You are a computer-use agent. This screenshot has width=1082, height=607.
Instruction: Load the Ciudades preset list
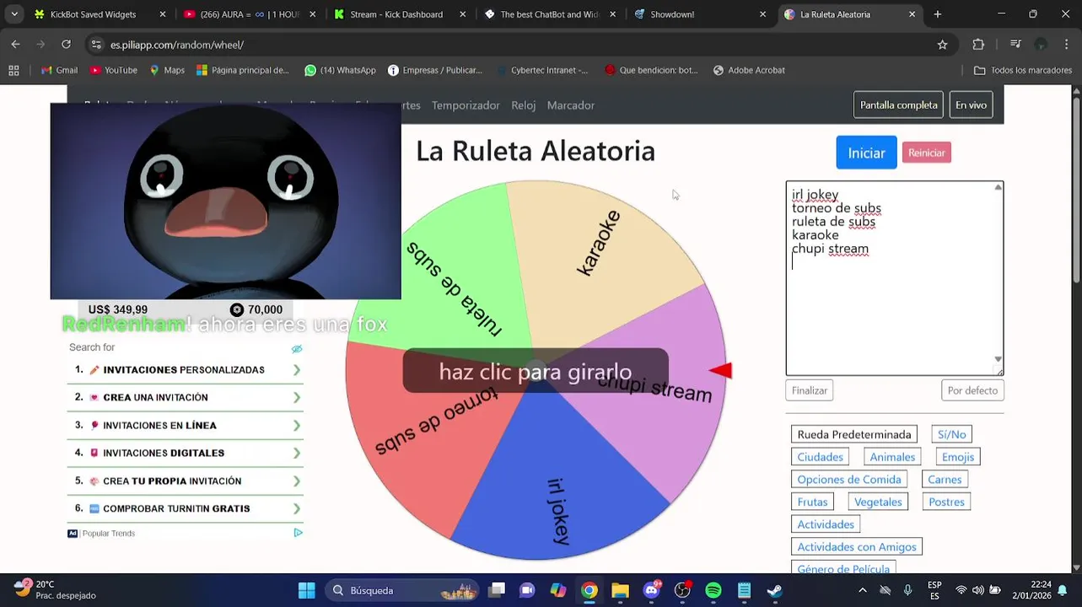(x=820, y=457)
